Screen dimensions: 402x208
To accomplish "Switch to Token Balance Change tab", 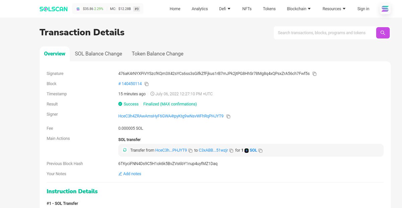I will point(157,54).
